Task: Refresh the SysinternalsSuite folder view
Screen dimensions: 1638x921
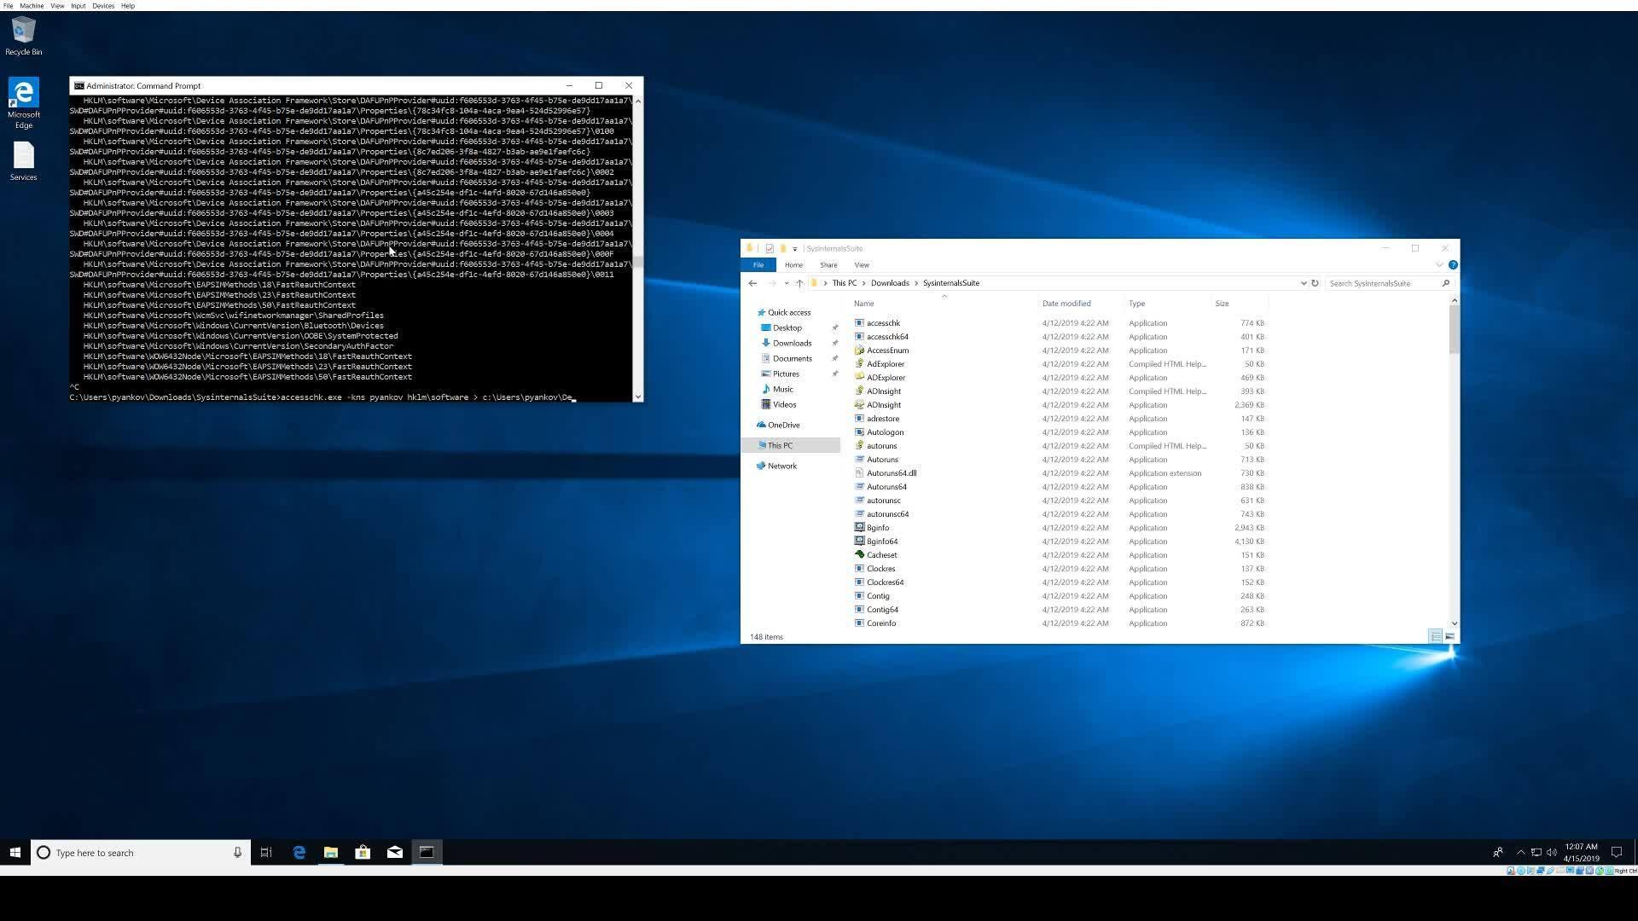Action: click(x=1315, y=283)
